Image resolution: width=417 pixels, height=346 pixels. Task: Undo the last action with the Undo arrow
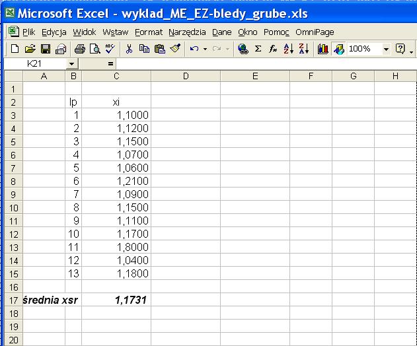(194, 49)
